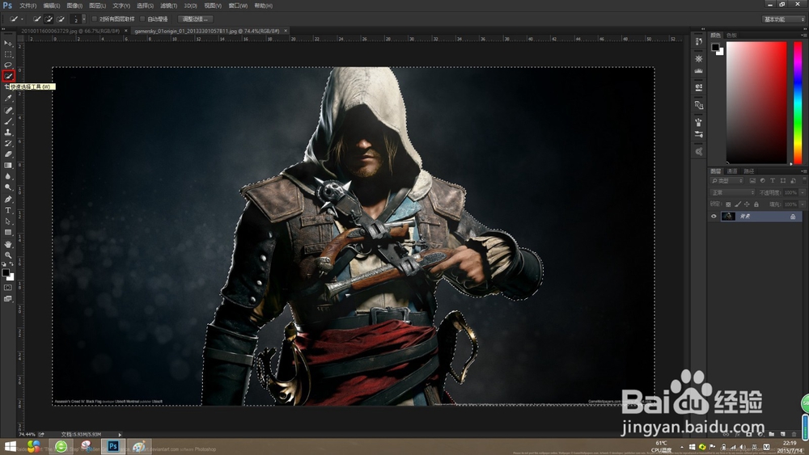809x455 pixels.
Task: Open the 图像(I) menu
Action: 74,6
